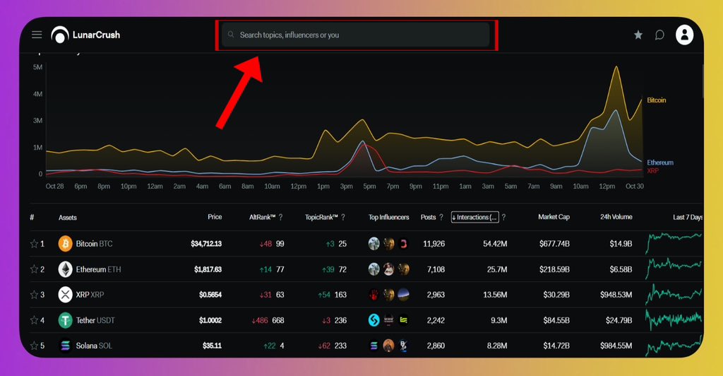Screen dimensions: 723x376
Task: Click the Bitcoin coin logo
Action: click(x=65, y=244)
